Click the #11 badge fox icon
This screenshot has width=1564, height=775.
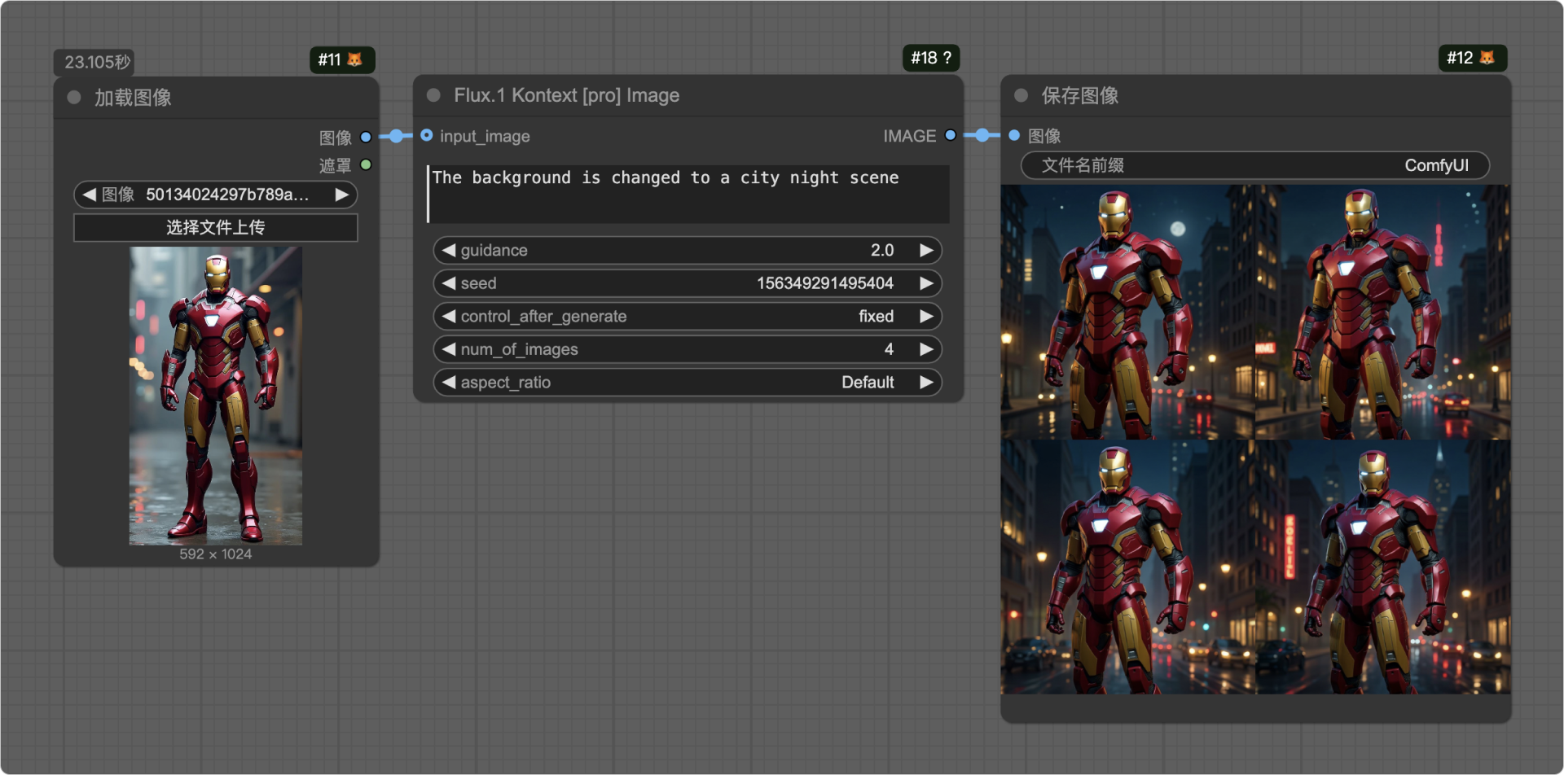point(354,59)
